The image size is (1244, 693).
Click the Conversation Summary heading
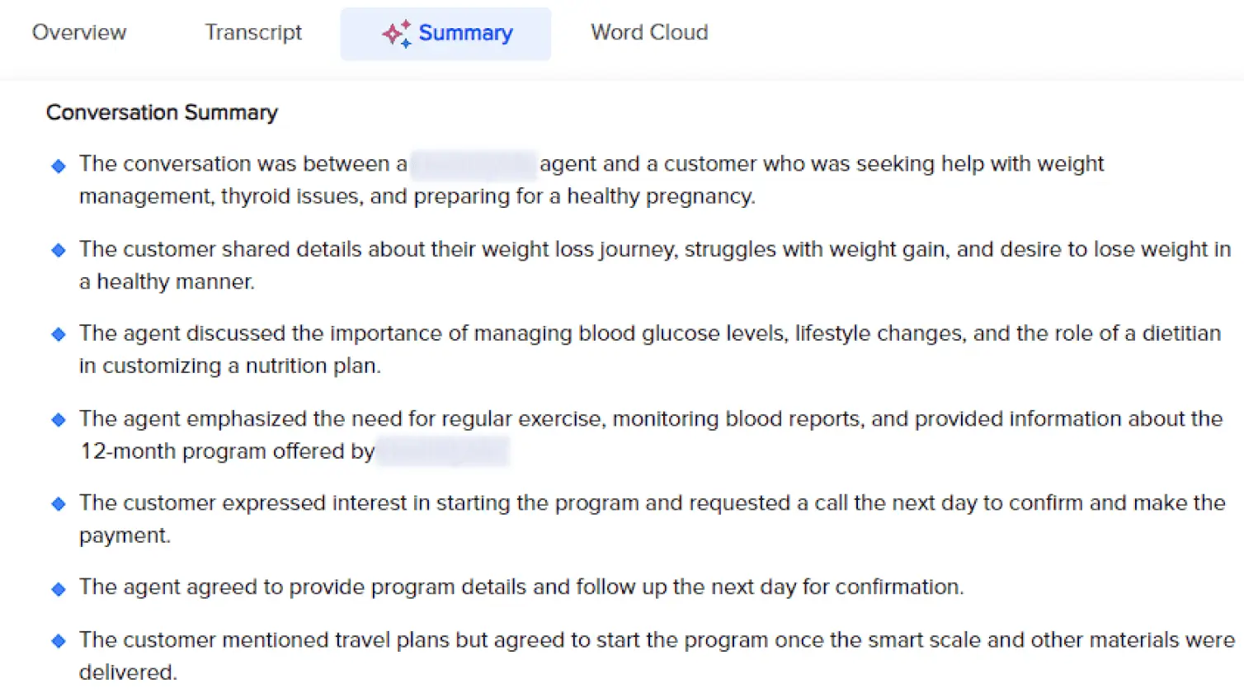(x=162, y=113)
